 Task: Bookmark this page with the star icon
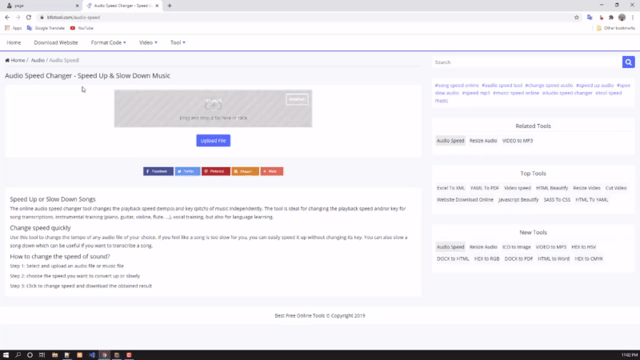pyautogui.click(x=577, y=17)
